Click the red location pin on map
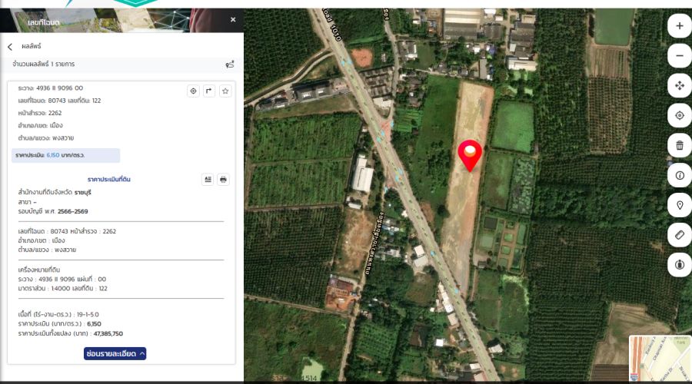692x384 pixels. 469,154
